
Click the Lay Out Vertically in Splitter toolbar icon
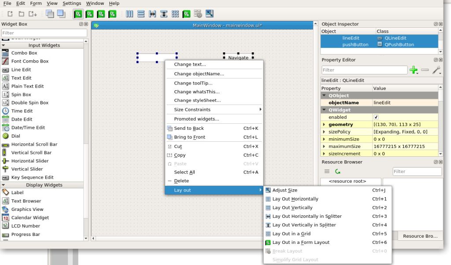(164, 14)
